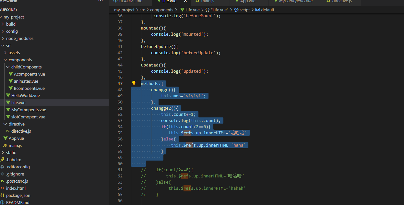Click the console.log(this.count) code line

(x=191, y=120)
